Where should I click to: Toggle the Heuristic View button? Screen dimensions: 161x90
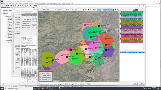(108, 10)
